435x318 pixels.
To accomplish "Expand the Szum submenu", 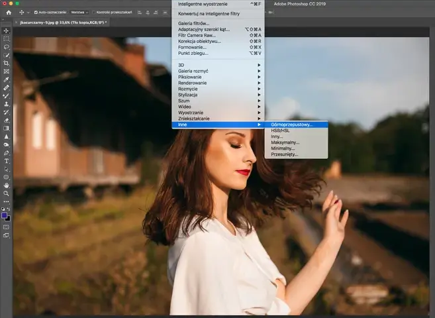I will [x=218, y=101].
